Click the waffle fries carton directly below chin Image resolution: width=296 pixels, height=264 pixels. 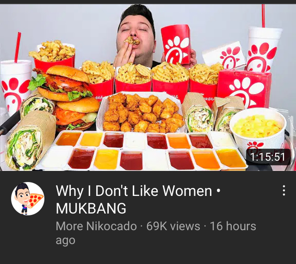click(x=133, y=78)
